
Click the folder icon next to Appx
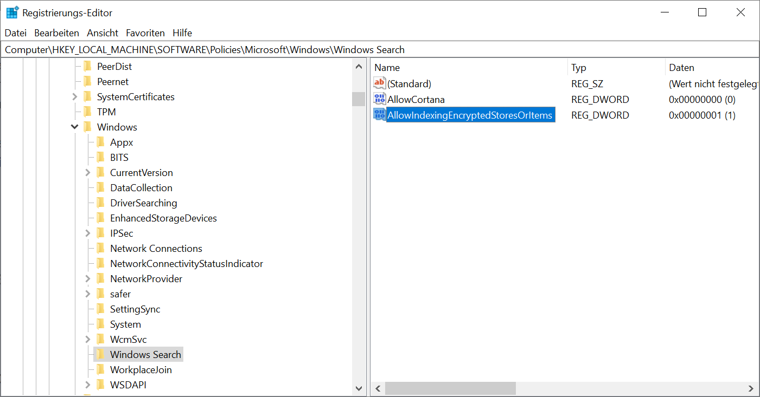[x=100, y=142]
